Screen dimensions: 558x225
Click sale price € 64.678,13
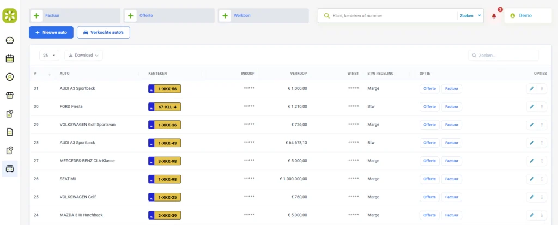click(296, 143)
